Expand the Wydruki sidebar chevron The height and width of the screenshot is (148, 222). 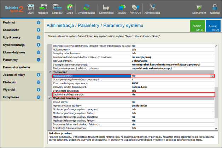click(39, 90)
